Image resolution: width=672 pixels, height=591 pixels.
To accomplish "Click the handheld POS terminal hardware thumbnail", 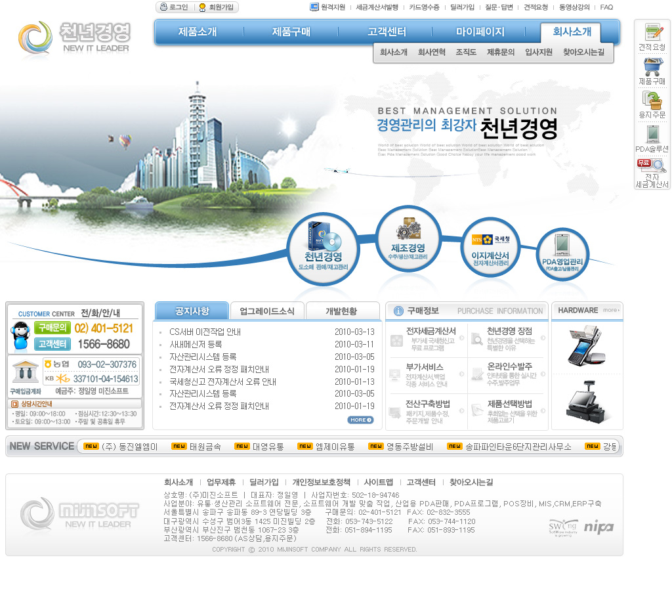I will 586,345.
